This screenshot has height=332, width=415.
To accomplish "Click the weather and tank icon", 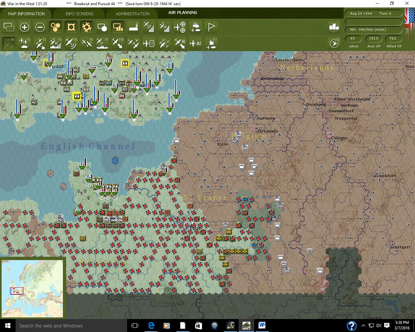I will [x=196, y=27].
